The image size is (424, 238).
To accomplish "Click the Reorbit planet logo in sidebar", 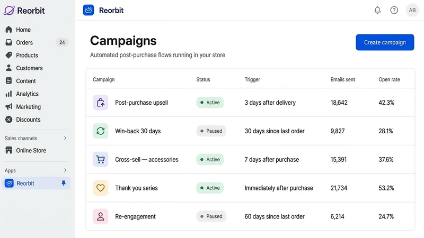I will (9, 11).
